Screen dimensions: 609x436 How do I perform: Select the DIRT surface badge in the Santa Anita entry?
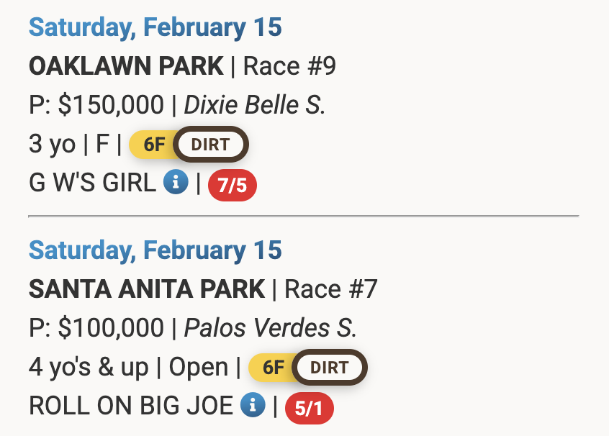(x=330, y=367)
